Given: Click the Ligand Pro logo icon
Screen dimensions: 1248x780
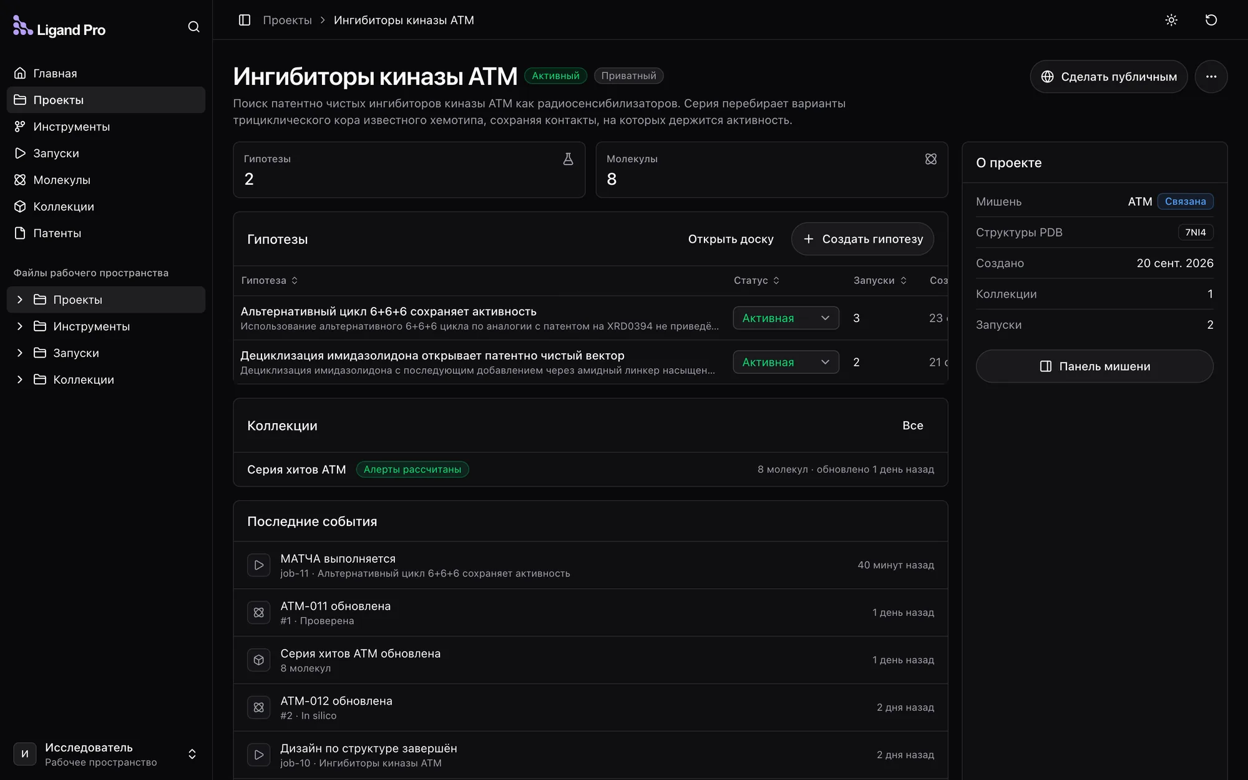Looking at the screenshot, I should pyautogui.click(x=22, y=26).
